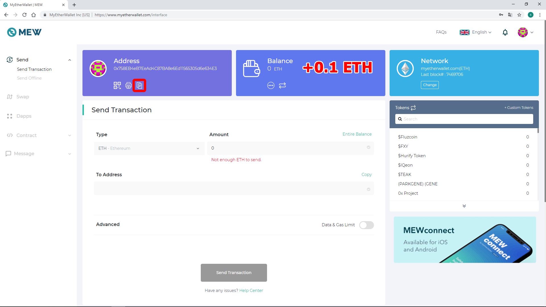View site security lock info
The width and height of the screenshot is (546, 307).
coord(45,15)
